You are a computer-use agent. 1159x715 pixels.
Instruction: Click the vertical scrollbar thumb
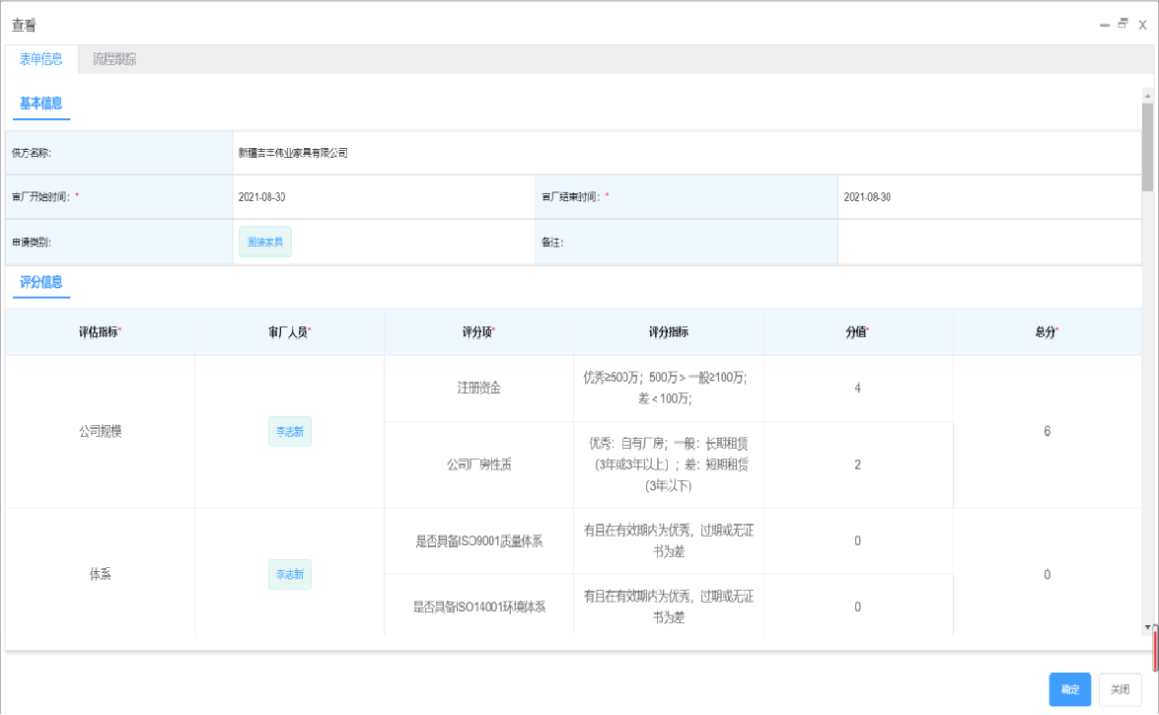1147,148
